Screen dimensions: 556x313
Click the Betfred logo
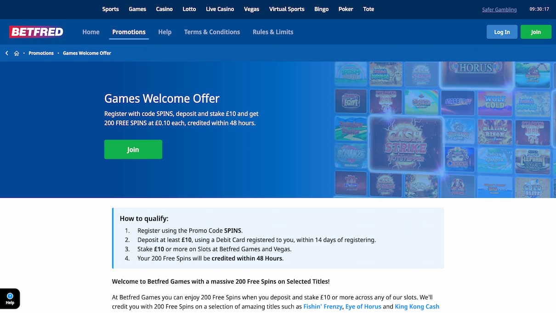coord(36,32)
